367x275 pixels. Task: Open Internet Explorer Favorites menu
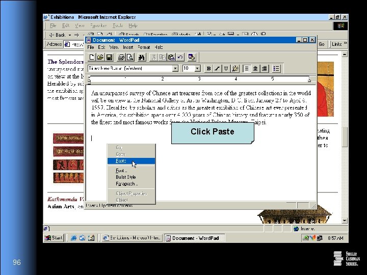(x=98, y=25)
